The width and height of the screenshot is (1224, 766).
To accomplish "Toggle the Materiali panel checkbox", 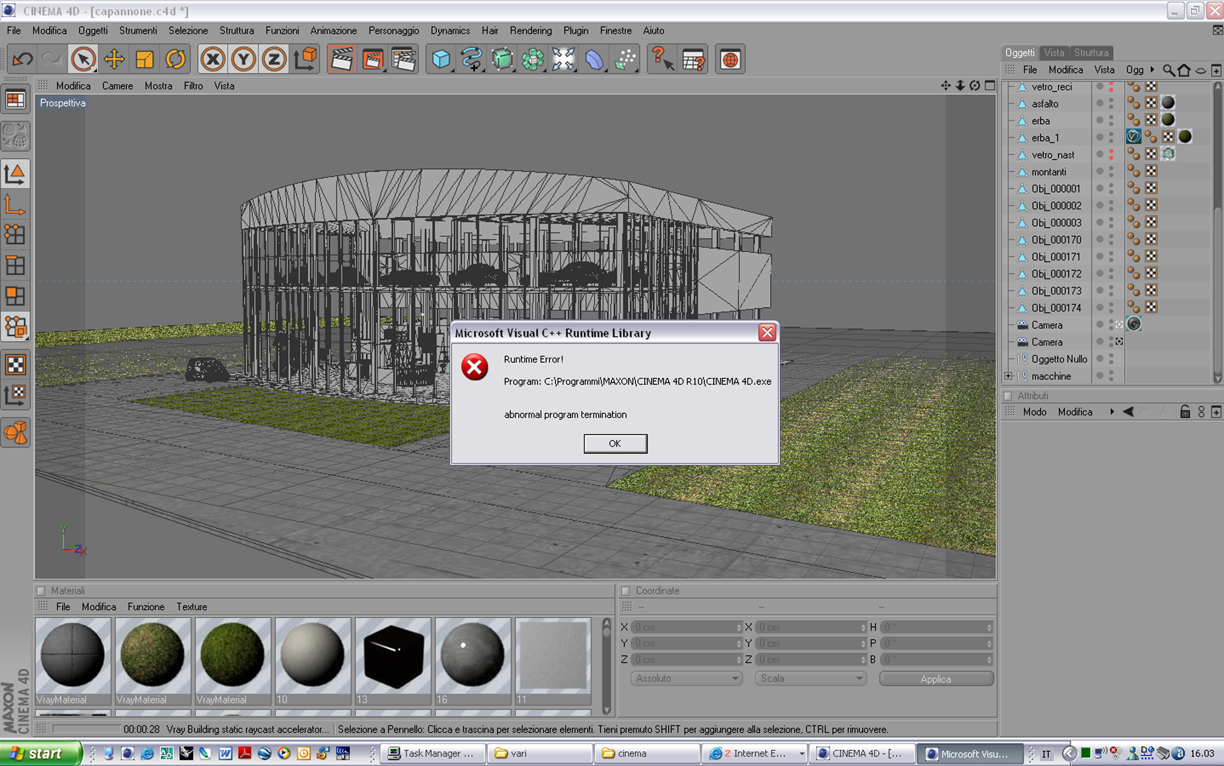I will click(x=41, y=591).
